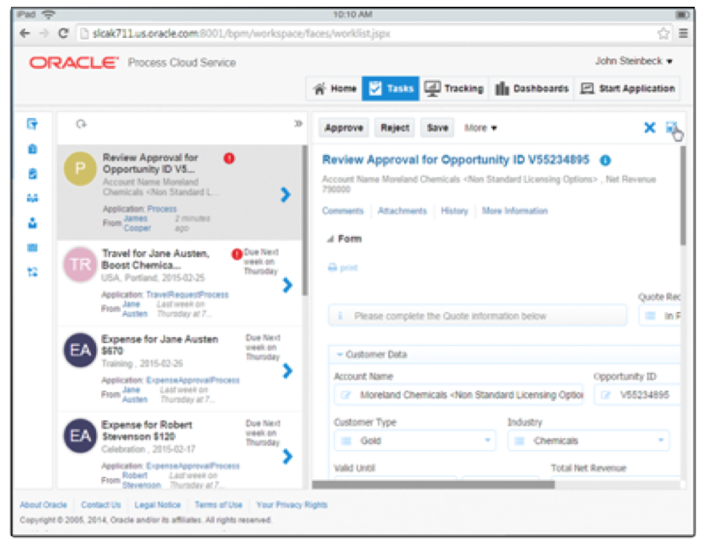Image resolution: width=704 pixels, height=541 pixels.
Task: Collapse the Form section
Action: [x=330, y=239]
